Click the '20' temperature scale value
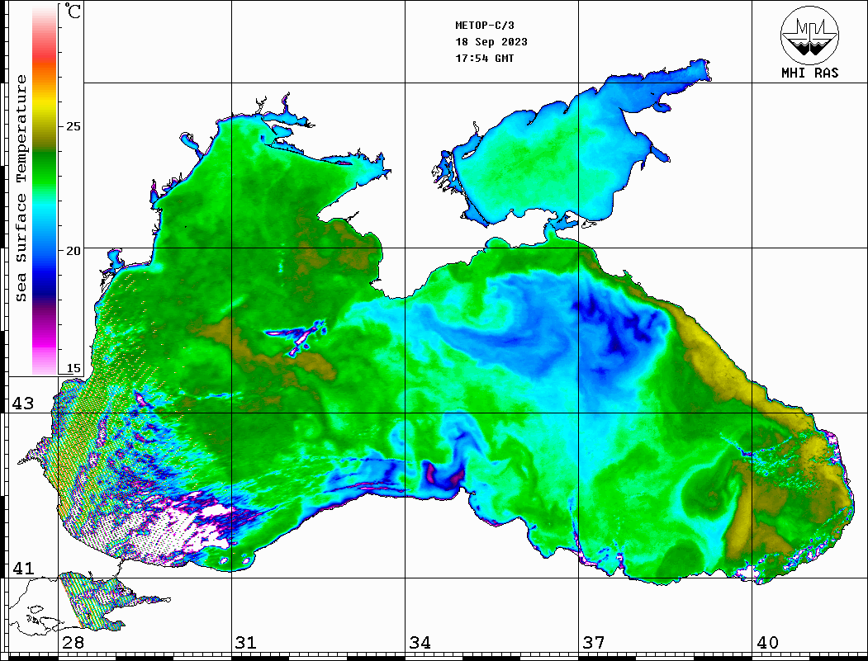 click(73, 251)
